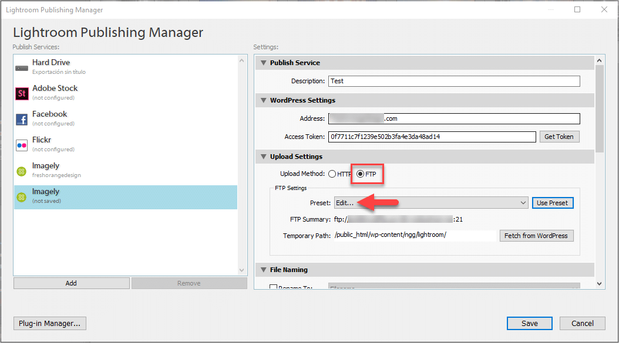Maximize the Publishing Manager window
Screen dimensions: 619x343
pos(577,9)
